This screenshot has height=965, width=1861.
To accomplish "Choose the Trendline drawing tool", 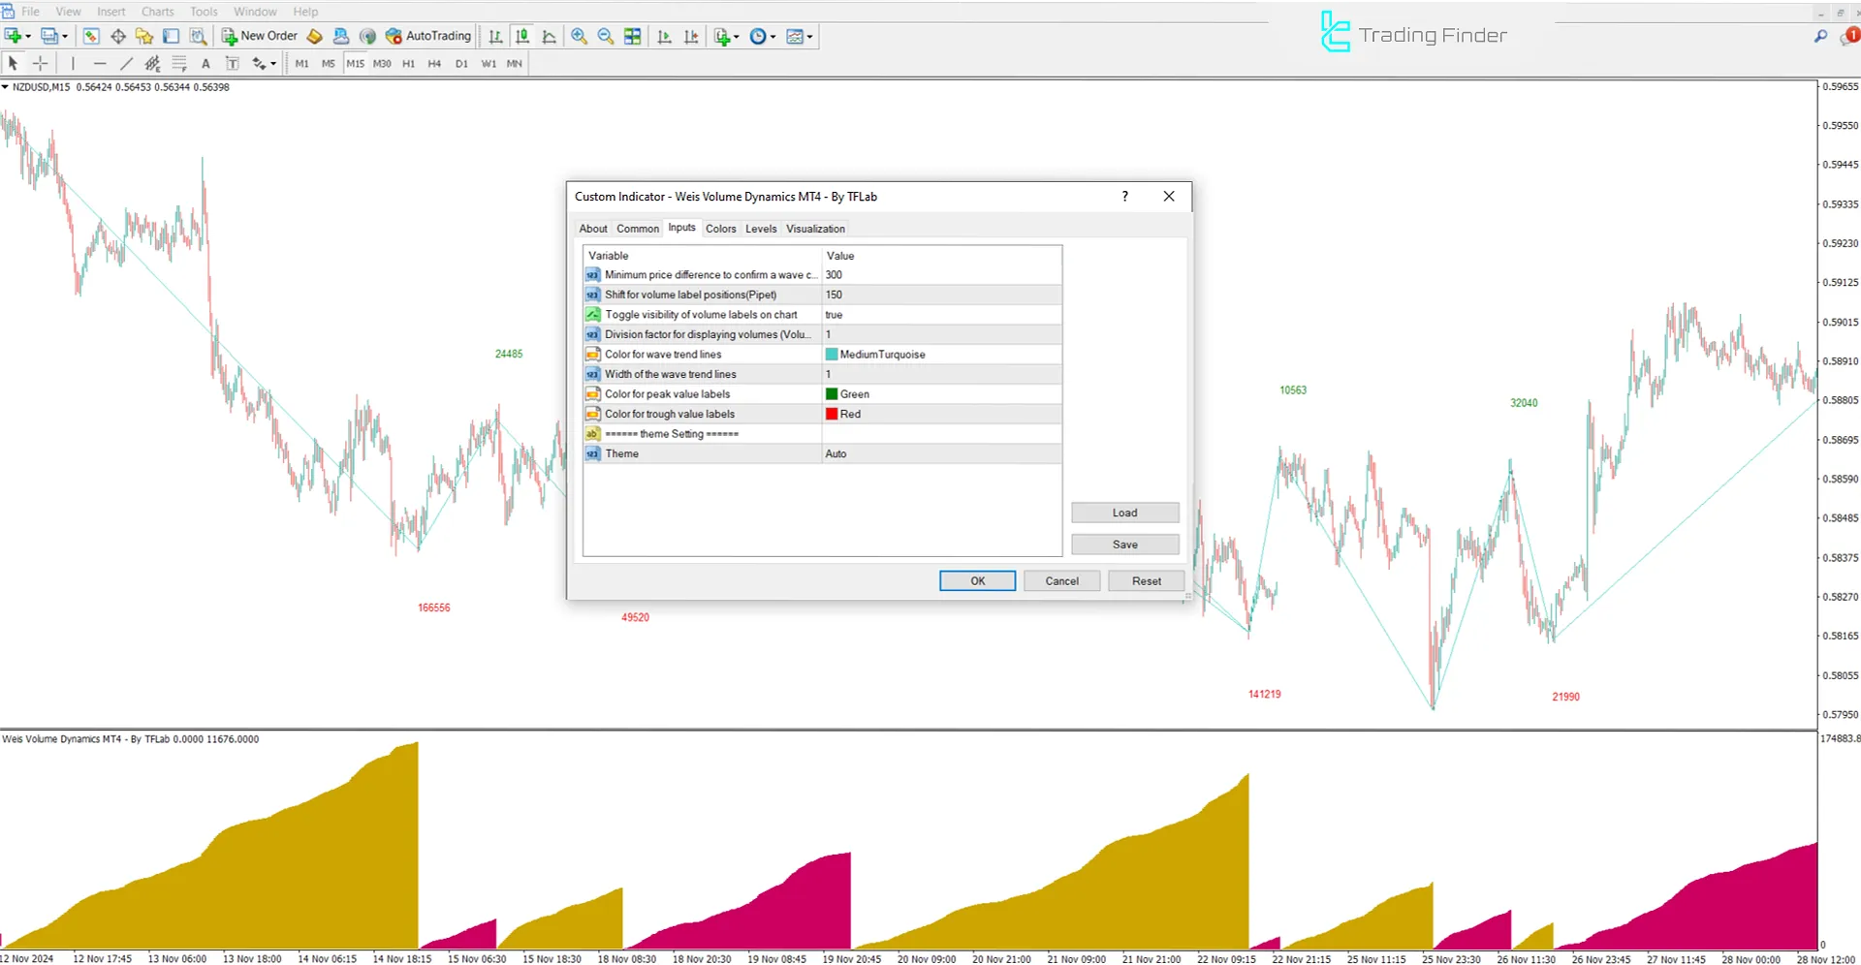I will tap(126, 63).
